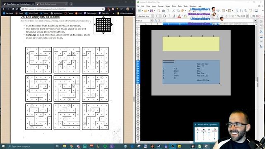Screen dimensions: 265x149
Task: Open MyWestern bookmark
Action: coord(56,13)
